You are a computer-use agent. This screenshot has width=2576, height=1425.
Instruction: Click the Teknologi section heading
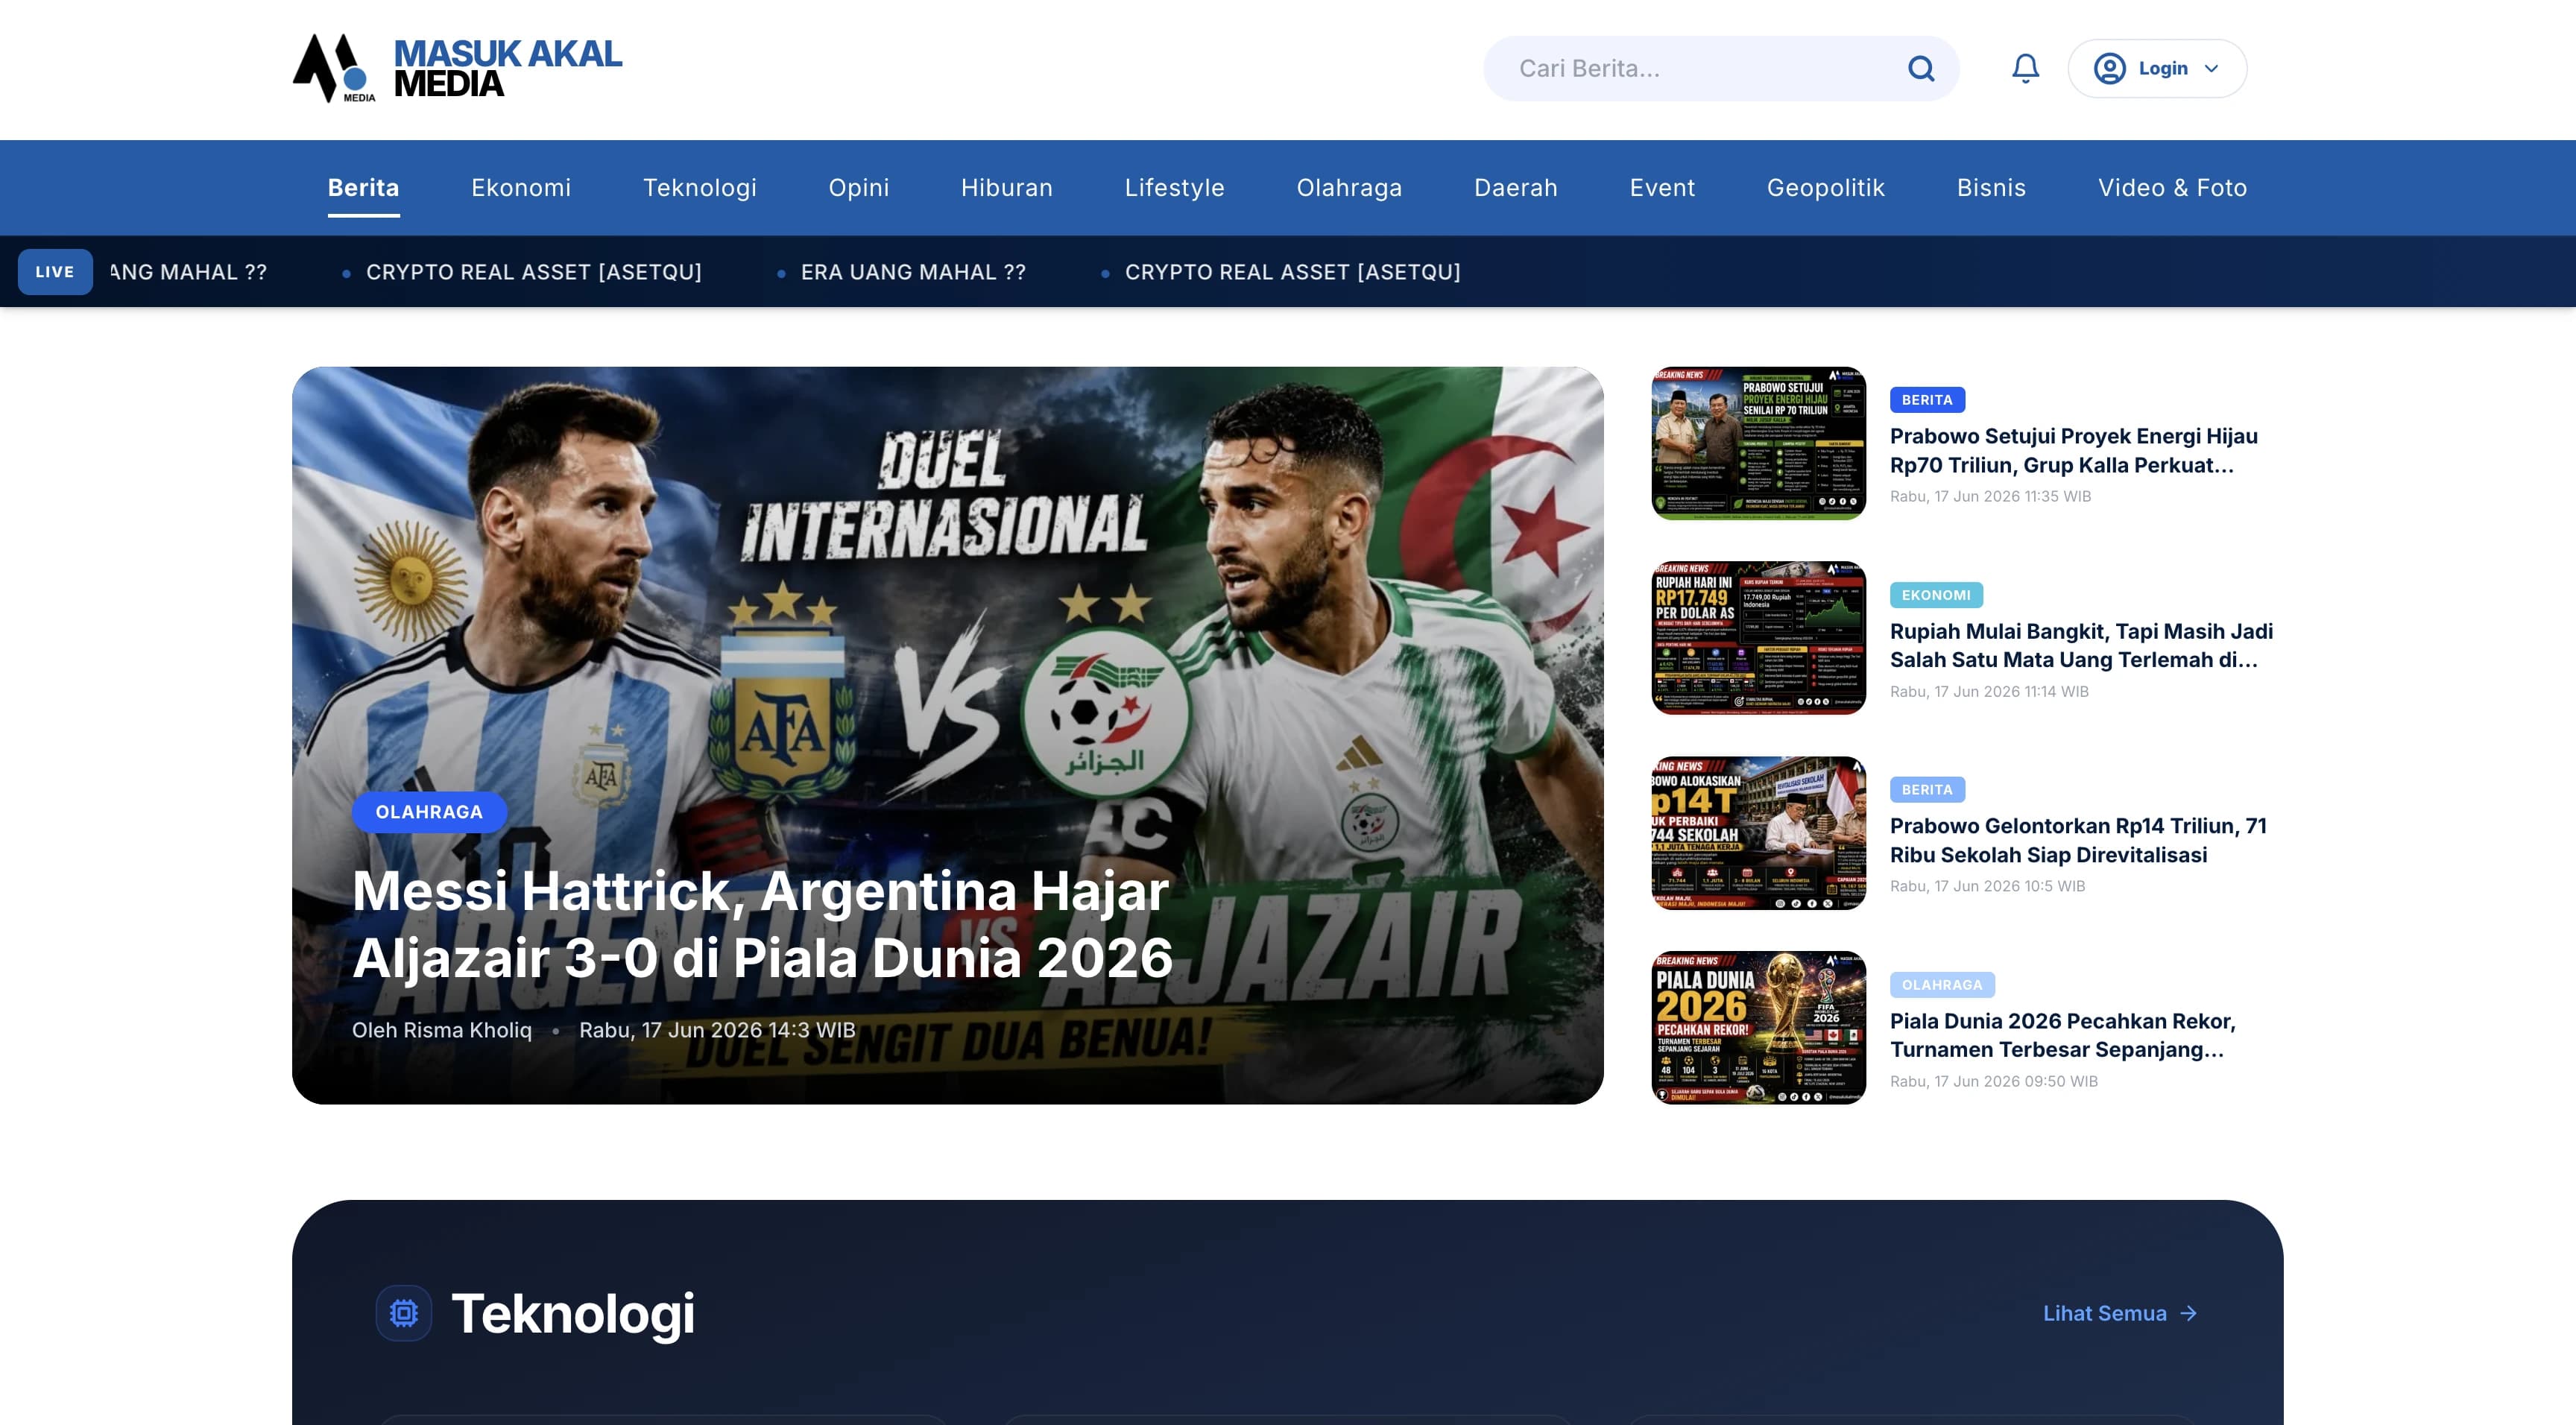pyautogui.click(x=573, y=1313)
